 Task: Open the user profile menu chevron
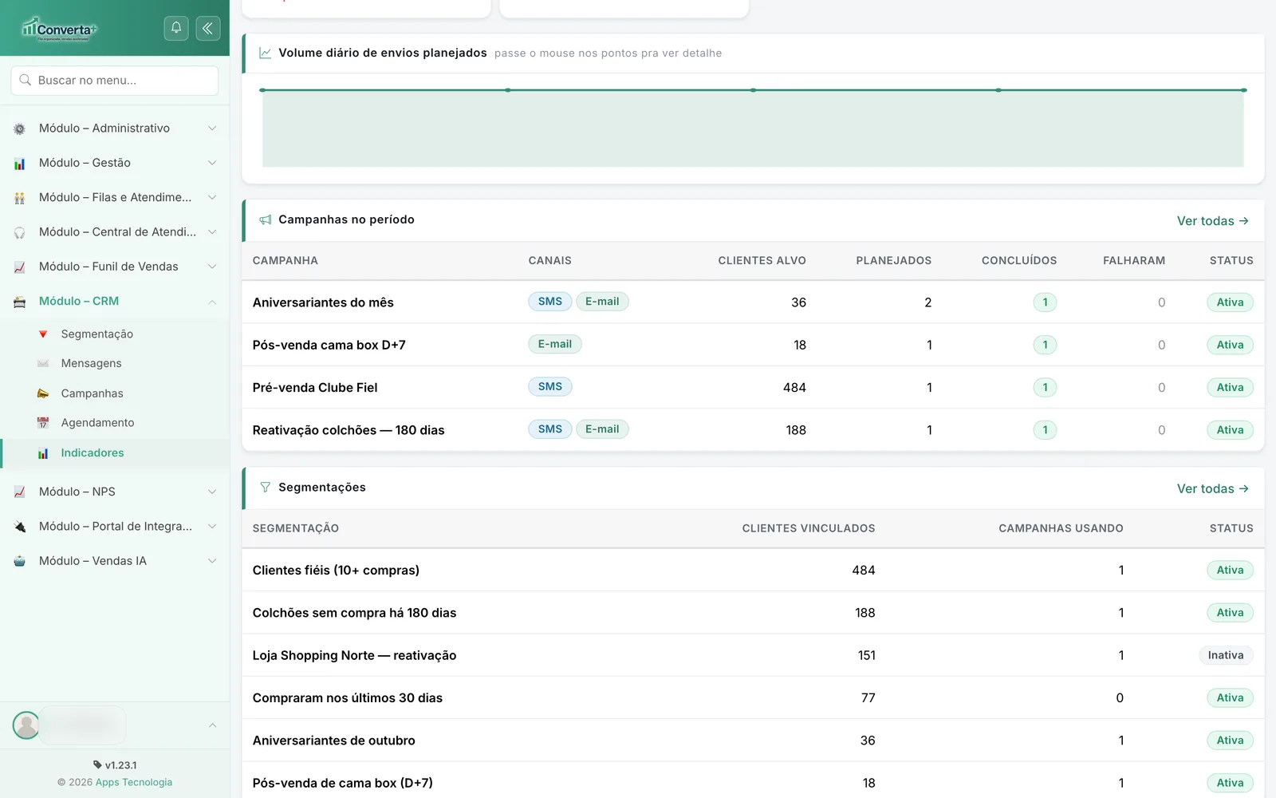click(212, 725)
